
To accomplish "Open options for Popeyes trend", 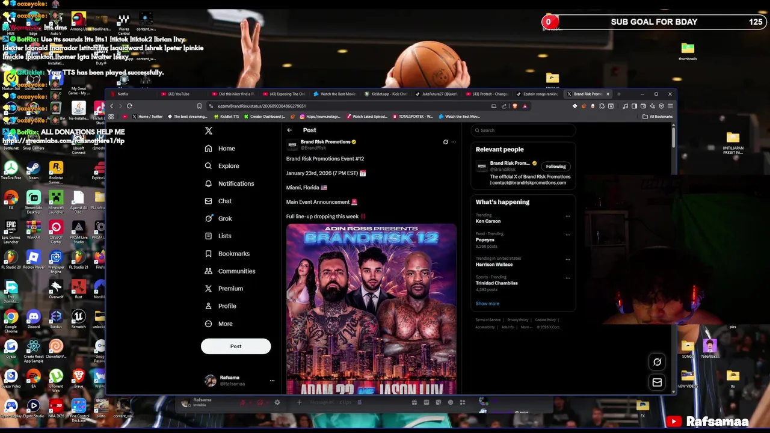I will click(567, 235).
